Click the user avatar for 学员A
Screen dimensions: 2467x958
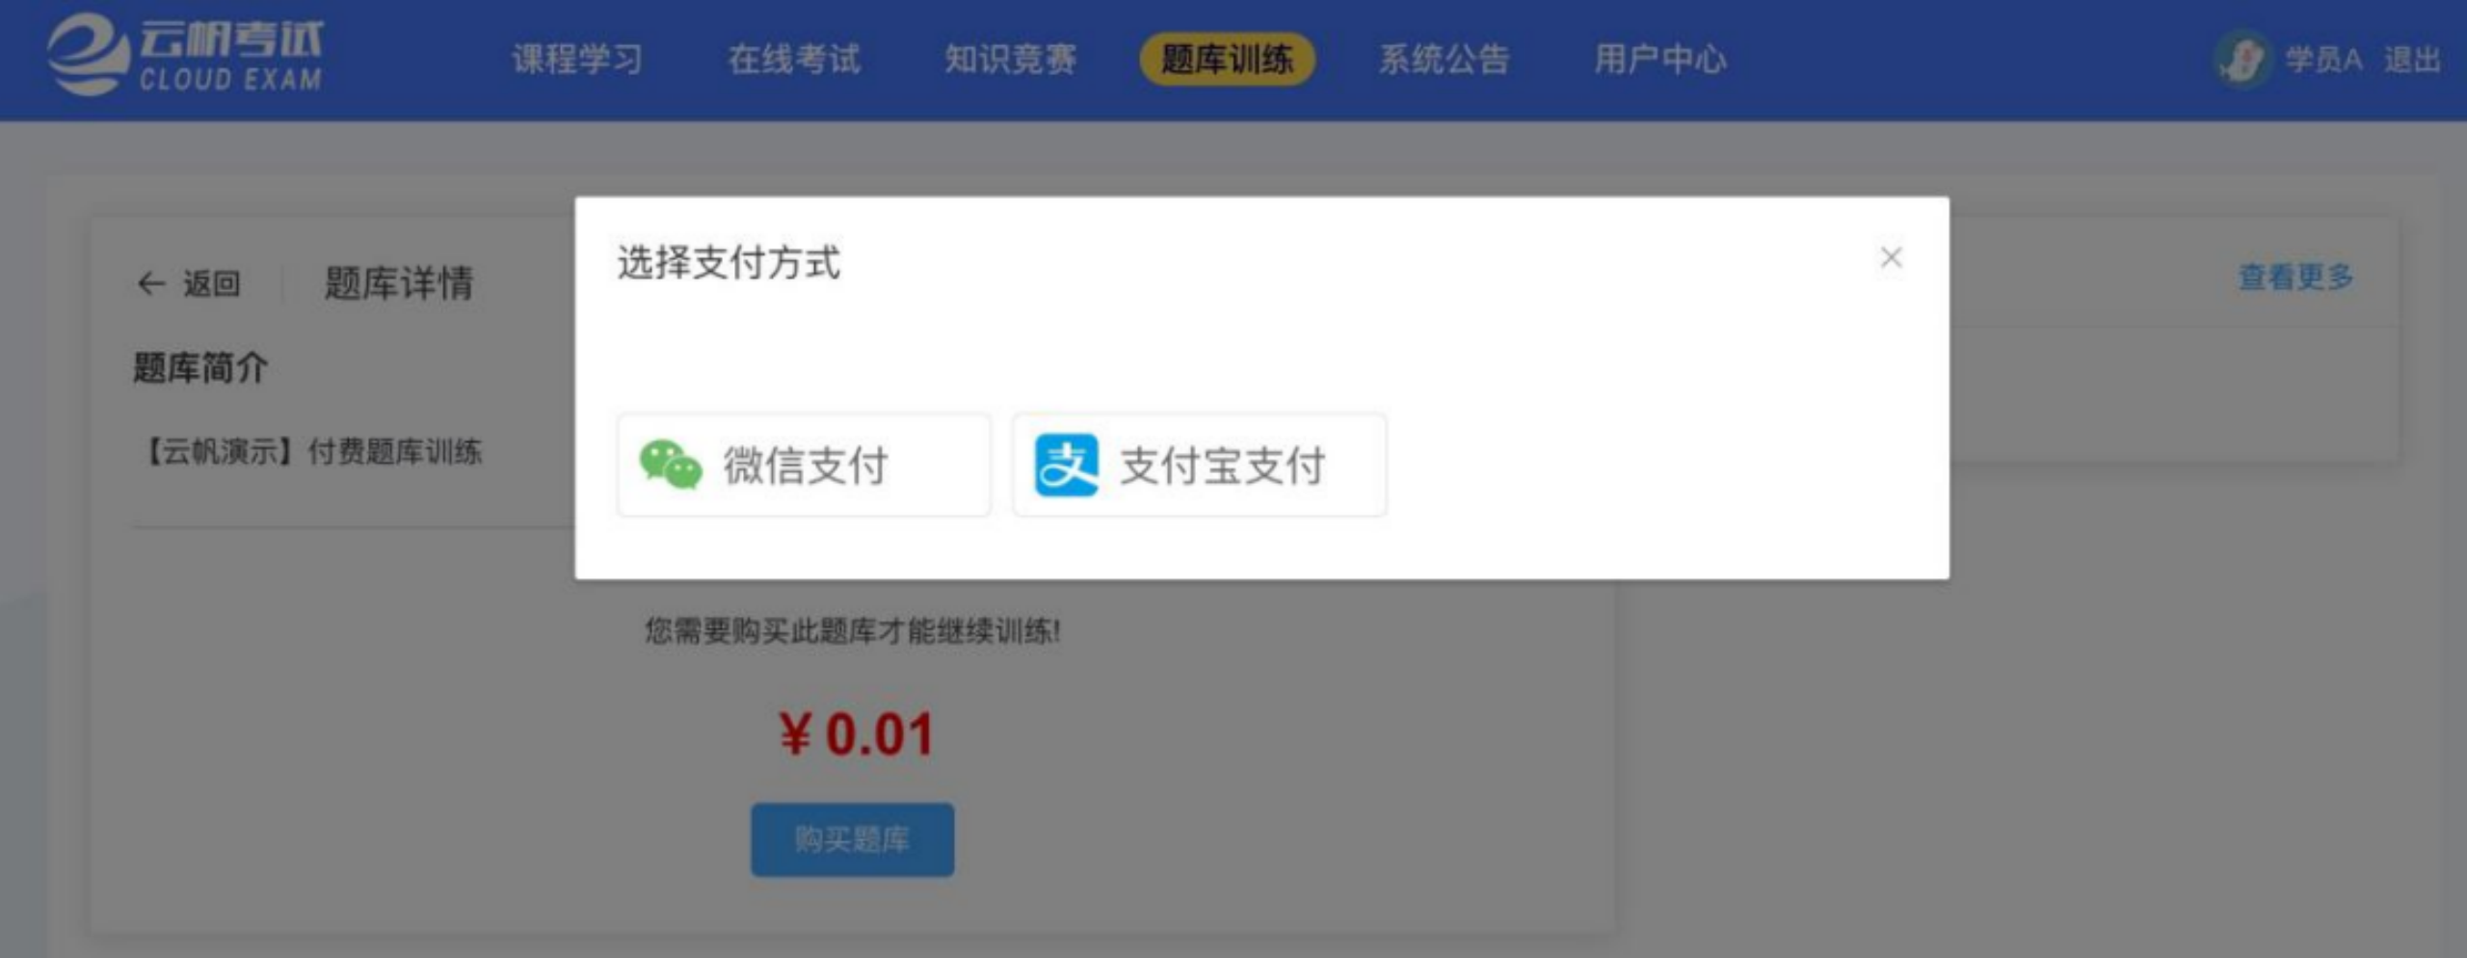pos(2242,60)
